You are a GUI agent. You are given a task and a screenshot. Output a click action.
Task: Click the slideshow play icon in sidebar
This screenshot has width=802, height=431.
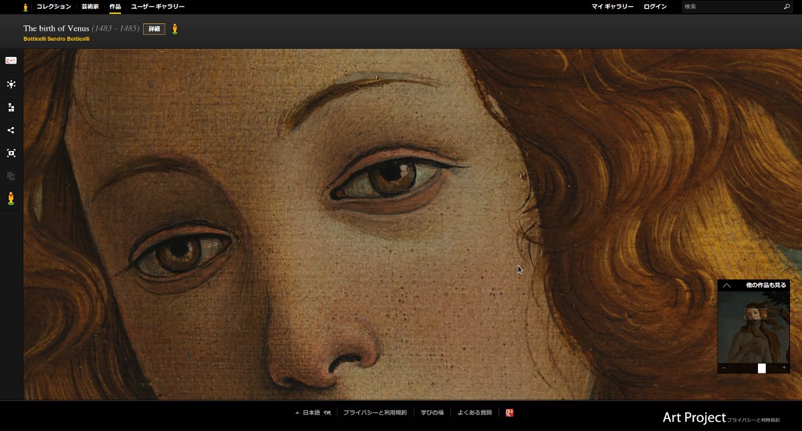tap(11, 153)
